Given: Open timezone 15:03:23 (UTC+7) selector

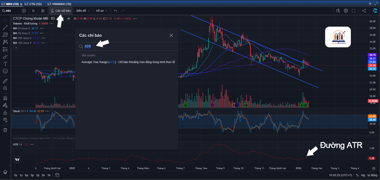Looking at the screenshot, I should point(340,175).
